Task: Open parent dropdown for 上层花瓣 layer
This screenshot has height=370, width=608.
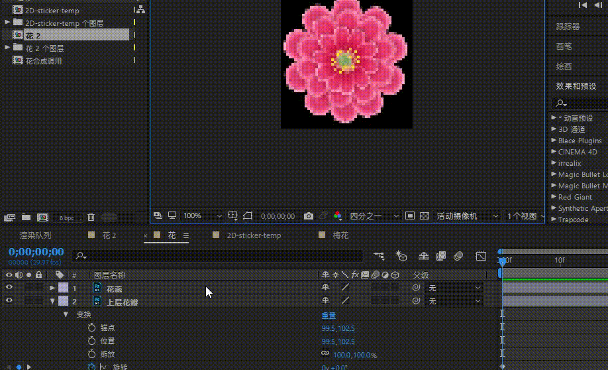Action: (454, 301)
